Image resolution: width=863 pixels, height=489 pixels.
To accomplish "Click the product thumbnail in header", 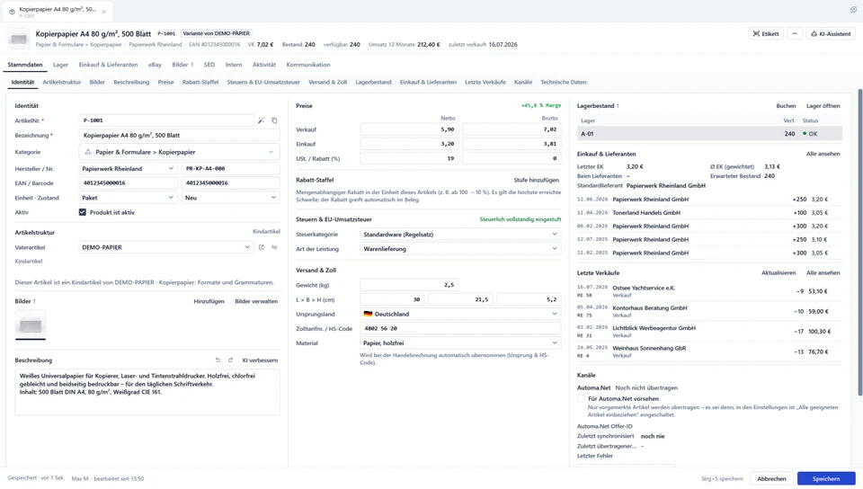I will (x=19, y=39).
